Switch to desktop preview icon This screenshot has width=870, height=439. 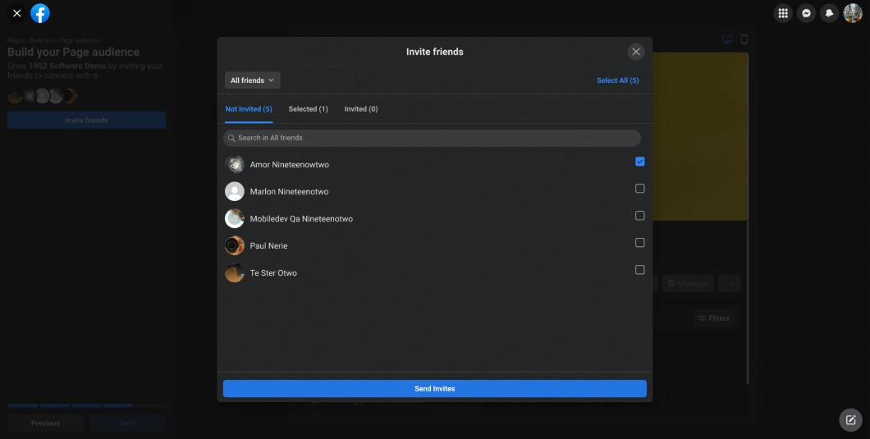coord(727,39)
